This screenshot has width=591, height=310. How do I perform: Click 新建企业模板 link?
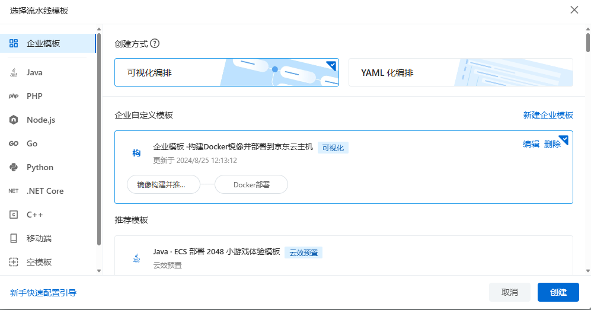[x=548, y=115]
